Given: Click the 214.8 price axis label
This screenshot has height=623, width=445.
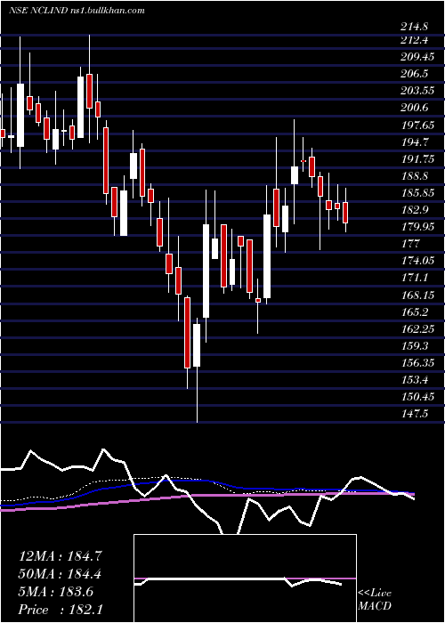Looking at the screenshot, I should tap(415, 27).
